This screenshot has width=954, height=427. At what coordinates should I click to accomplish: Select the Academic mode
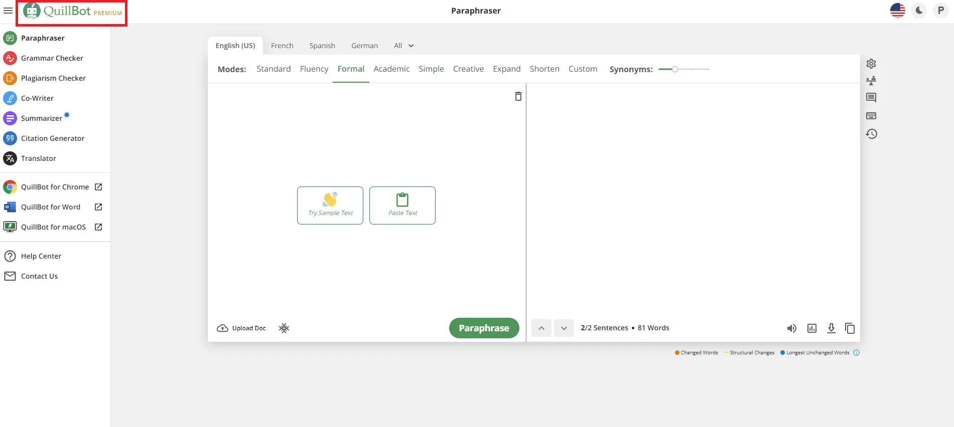(391, 69)
